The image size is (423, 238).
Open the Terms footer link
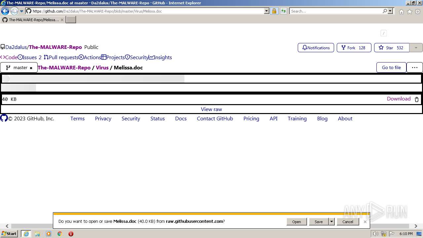(78, 119)
